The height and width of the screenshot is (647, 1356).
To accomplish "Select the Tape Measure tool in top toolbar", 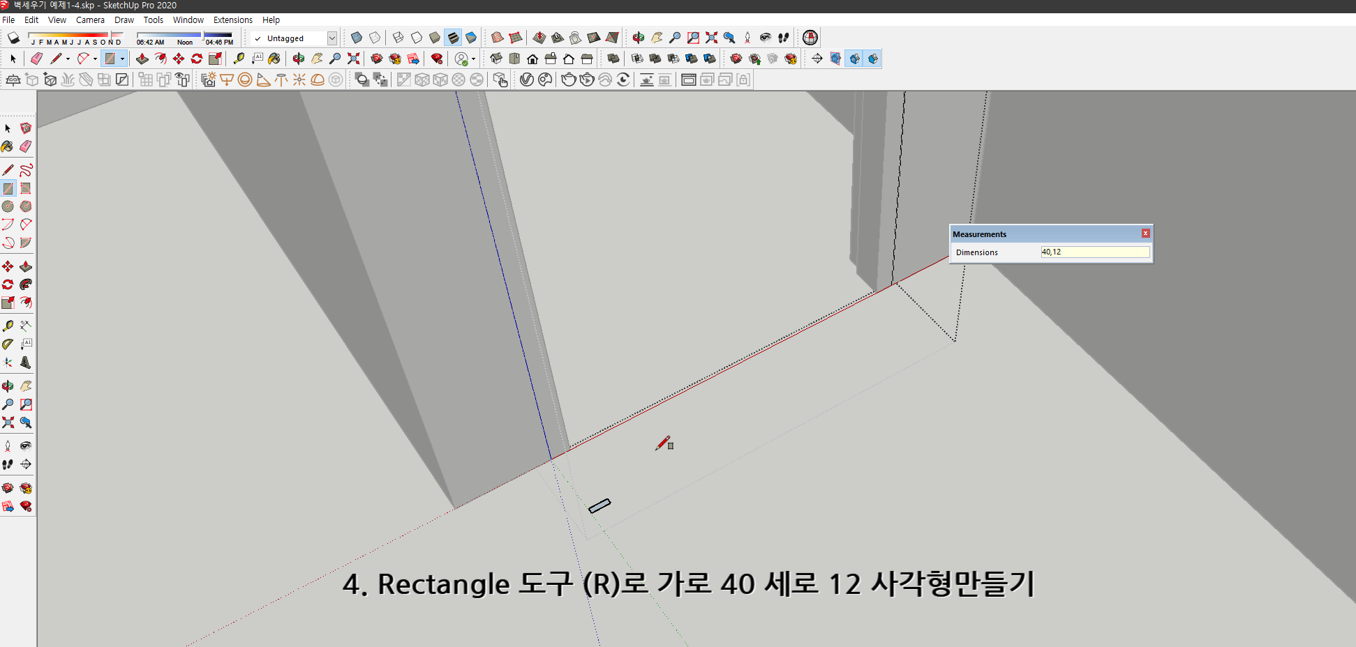I will (239, 59).
